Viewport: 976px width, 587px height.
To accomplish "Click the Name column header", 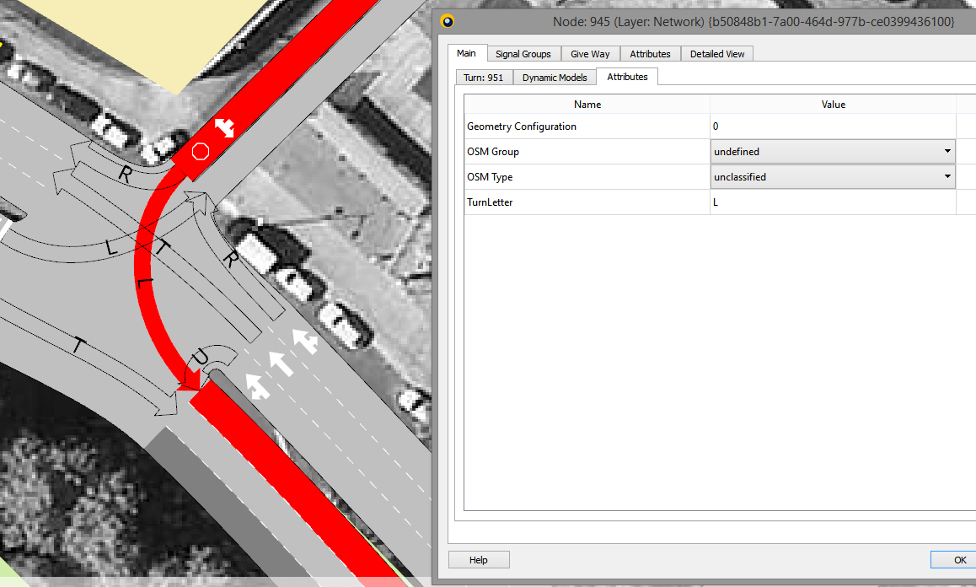I will pos(587,104).
